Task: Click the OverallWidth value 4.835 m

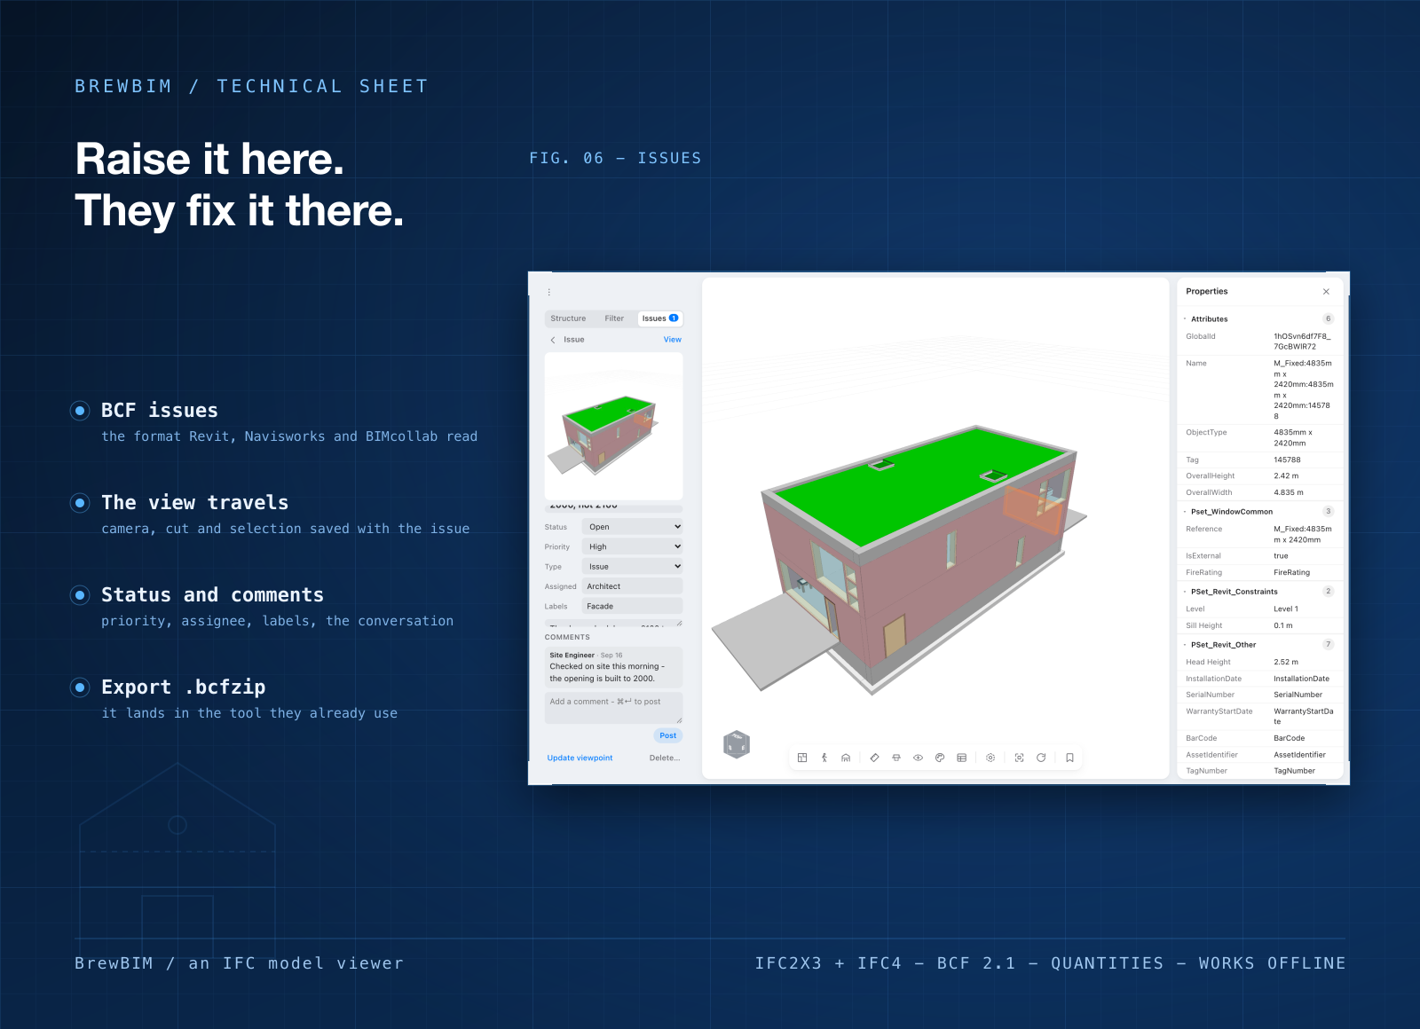Action: 1289,492
